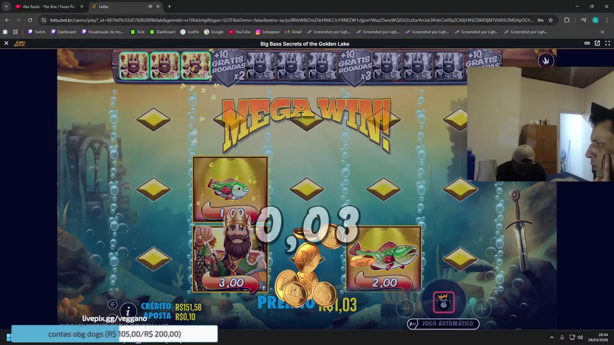Image resolution: width=614 pixels, height=345 pixels.
Task: Open the volume tray icon
Action: click(580, 337)
